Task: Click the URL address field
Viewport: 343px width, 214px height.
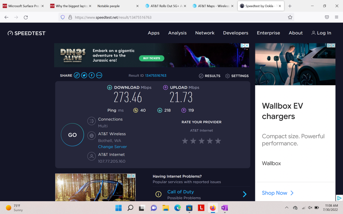Action: (x=176, y=17)
